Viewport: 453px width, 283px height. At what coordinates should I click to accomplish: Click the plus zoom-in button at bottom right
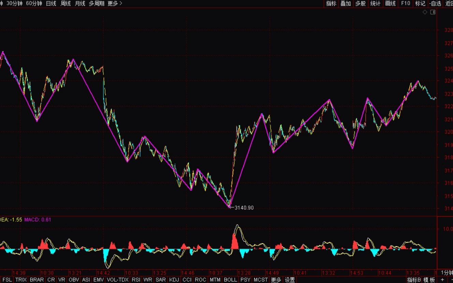[x=442, y=280]
